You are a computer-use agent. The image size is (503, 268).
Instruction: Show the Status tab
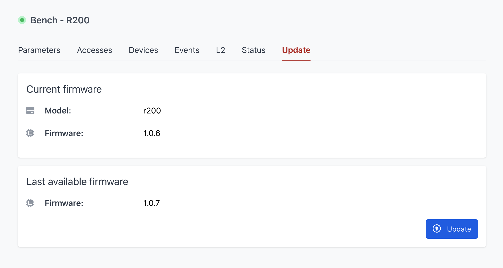click(254, 50)
